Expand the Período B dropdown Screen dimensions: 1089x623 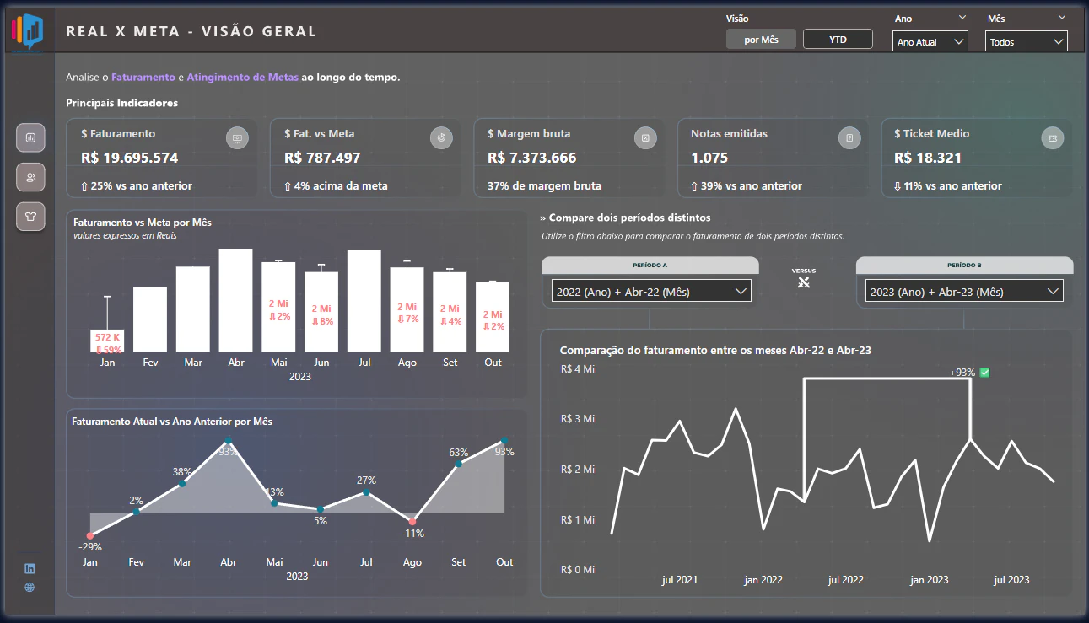[964, 292]
